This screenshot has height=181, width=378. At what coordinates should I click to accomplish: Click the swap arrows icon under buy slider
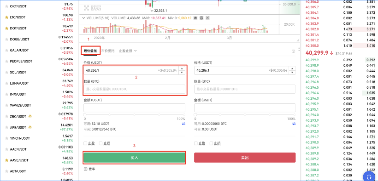click(x=183, y=124)
